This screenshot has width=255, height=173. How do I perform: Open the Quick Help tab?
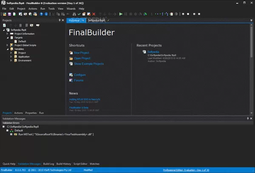(9, 164)
